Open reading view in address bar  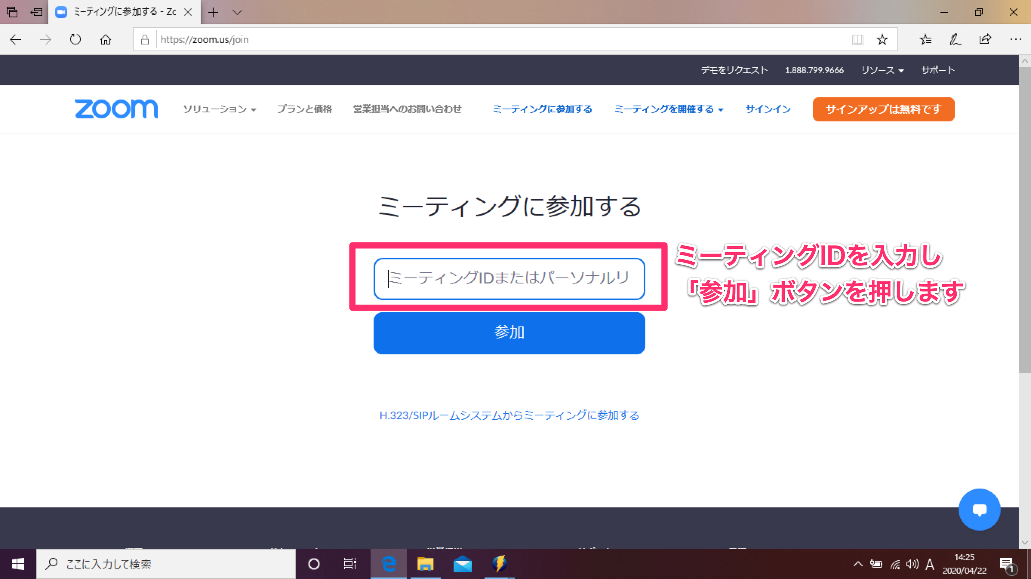pyautogui.click(x=857, y=39)
